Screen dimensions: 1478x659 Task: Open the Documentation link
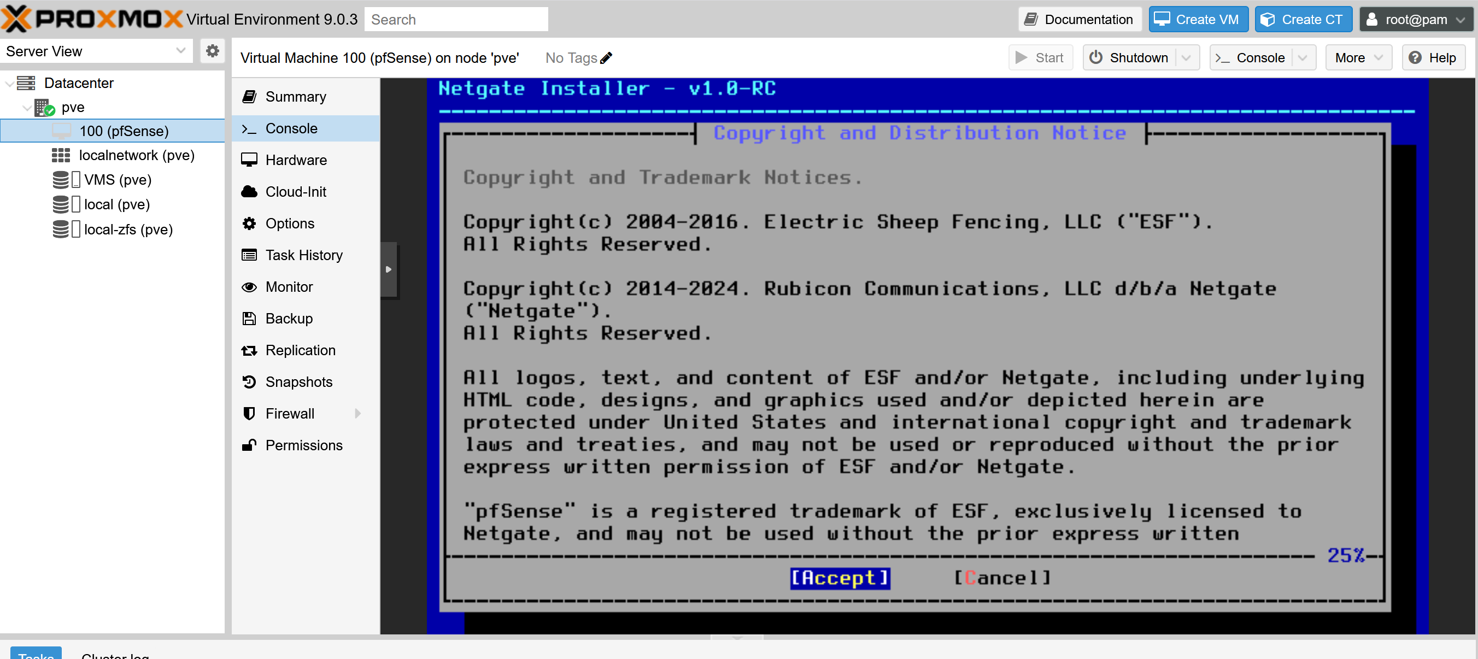pyautogui.click(x=1080, y=19)
